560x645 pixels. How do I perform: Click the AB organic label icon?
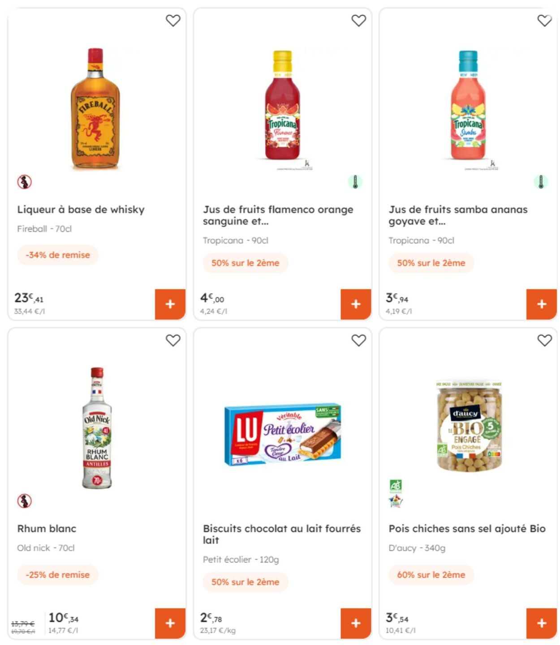[396, 485]
